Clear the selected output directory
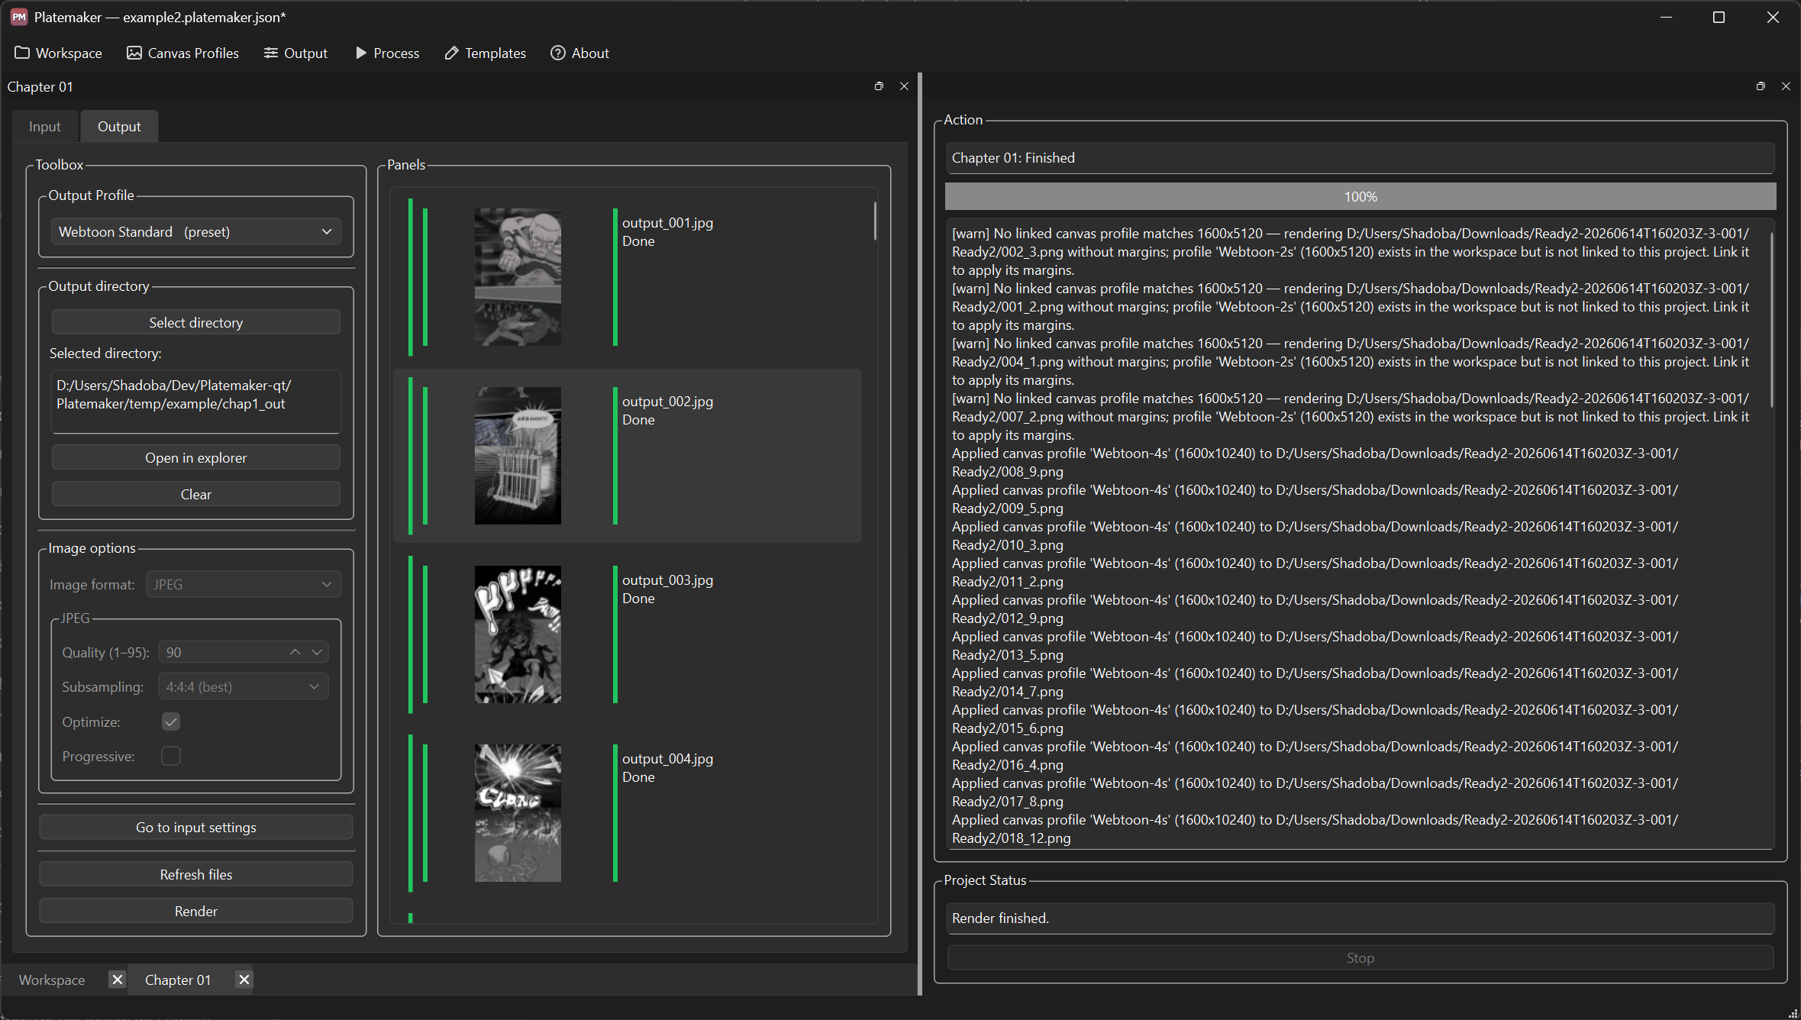Image resolution: width=1801 pixels, height=1020 pixels. coord(196,494)
